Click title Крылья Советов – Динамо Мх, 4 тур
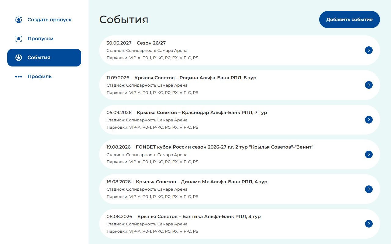This screenshot has width=391, height=244. (x=202, y=182)
